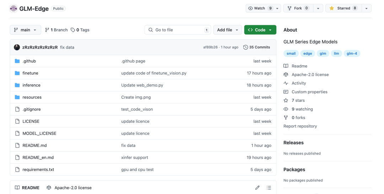
Task: Expand the Fork options arrow
Action: (318, 8)
